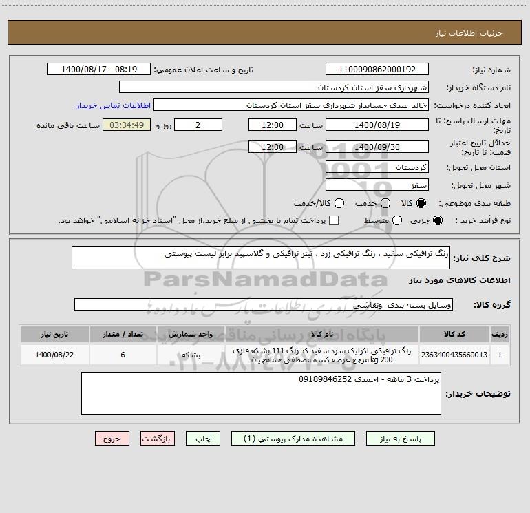530x513 pixels.
Task: Select the کالا radio button
Action: [421, 203]
